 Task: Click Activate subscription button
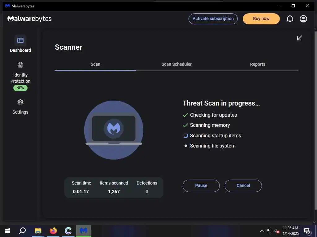click(x=213, y=19)
